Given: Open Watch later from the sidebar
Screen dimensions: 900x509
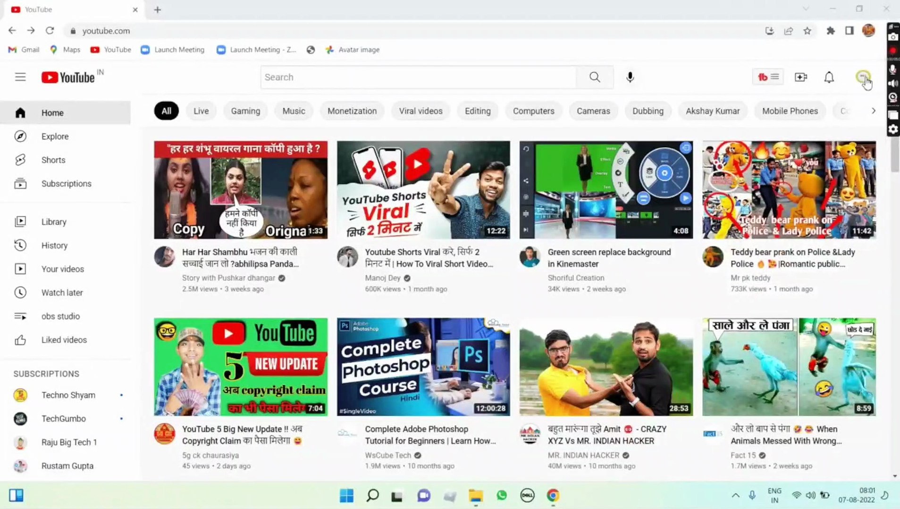Looking at the screenshot, I should (62, 292).
